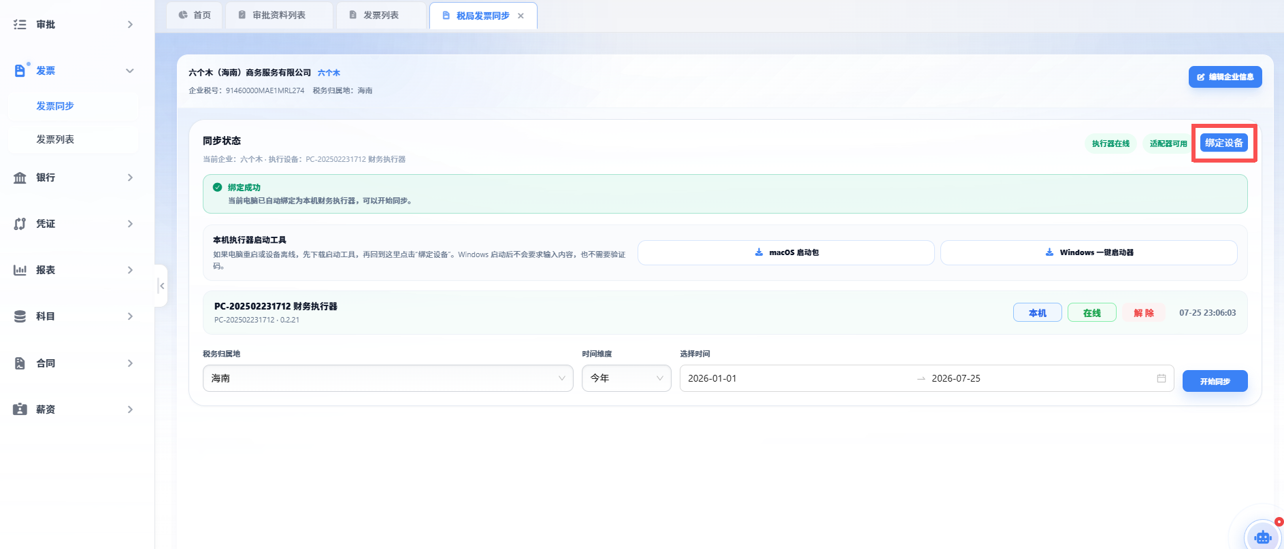Click the 报表 chart icon in sidebar
This screenshot has height=549, width=1284.
tap(20, 270)
